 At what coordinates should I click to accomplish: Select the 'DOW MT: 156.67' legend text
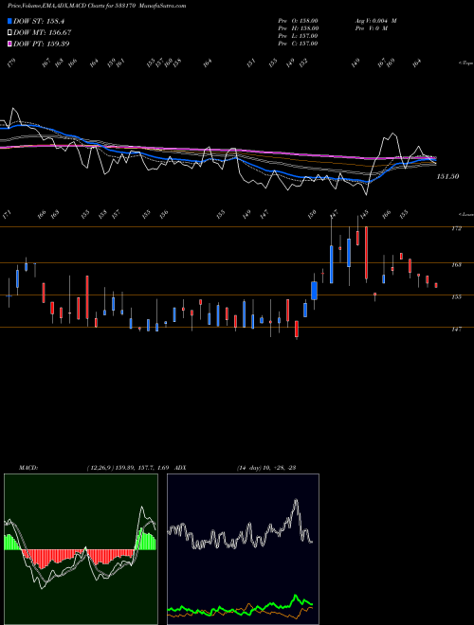click(43, 33)
